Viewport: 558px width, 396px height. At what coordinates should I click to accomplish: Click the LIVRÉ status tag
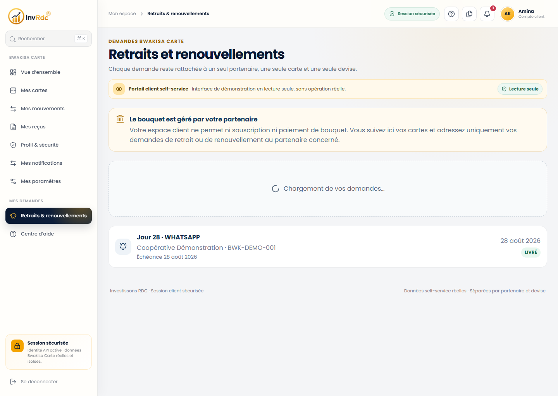click(531, 252)
